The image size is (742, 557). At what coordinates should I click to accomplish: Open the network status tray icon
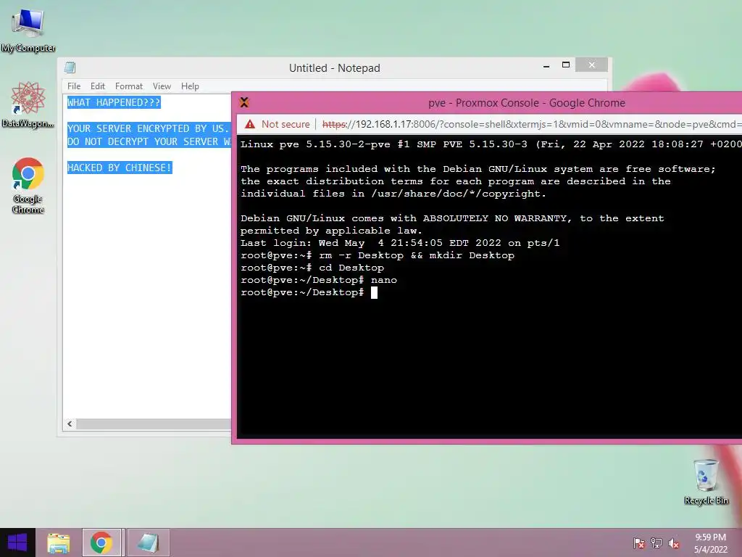(656, 542)
